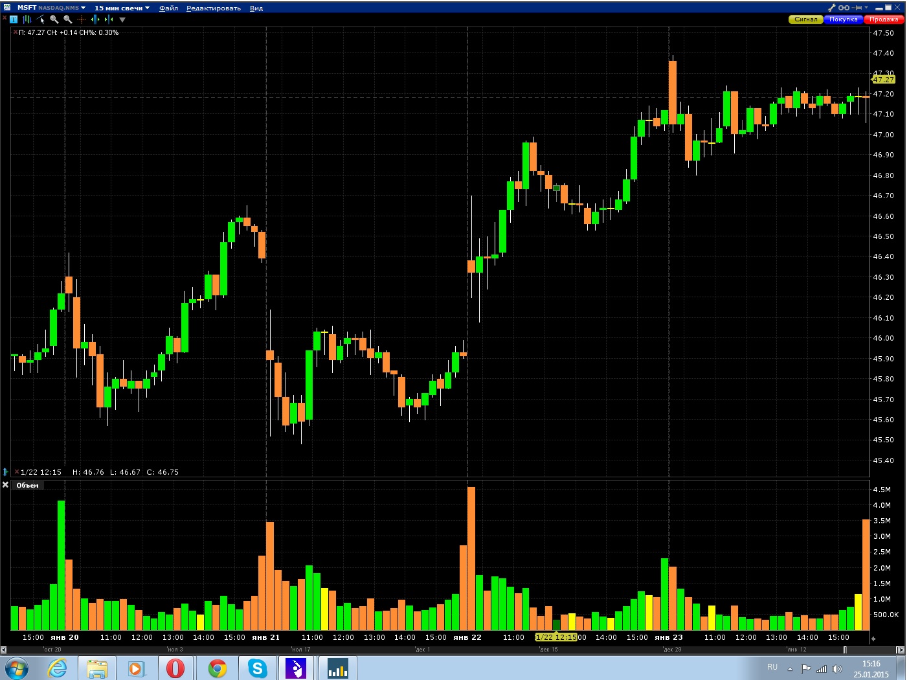
Task: Click the network signal tray icon
Action: click(822, 668)
